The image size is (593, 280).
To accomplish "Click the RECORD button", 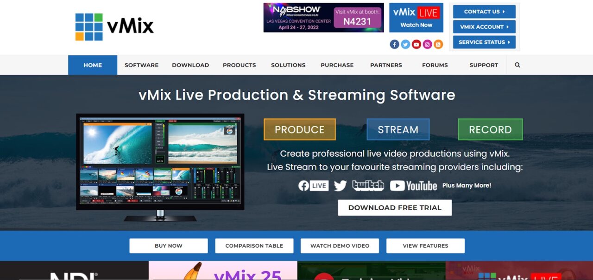I will tap(490, 129).
